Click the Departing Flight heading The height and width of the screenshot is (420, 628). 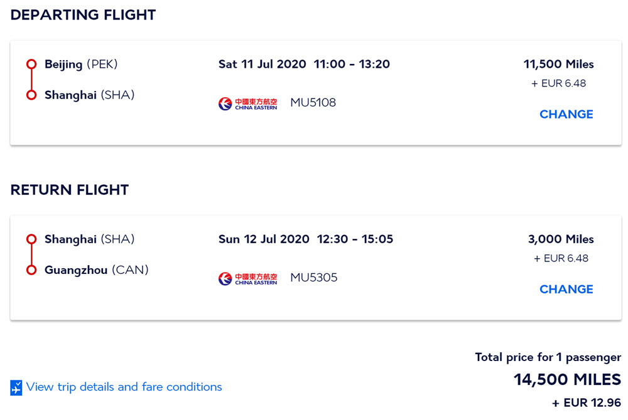click(83, 15)
